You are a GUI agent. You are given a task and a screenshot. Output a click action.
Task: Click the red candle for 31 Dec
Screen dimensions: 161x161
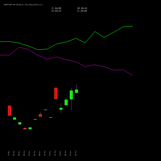[9, 110]
